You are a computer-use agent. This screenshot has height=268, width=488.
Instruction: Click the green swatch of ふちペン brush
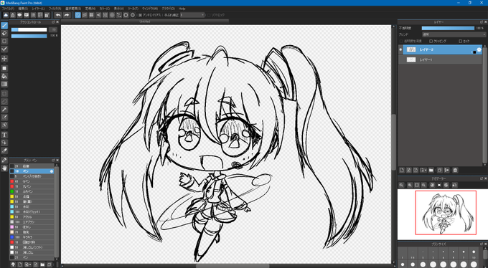11,191
